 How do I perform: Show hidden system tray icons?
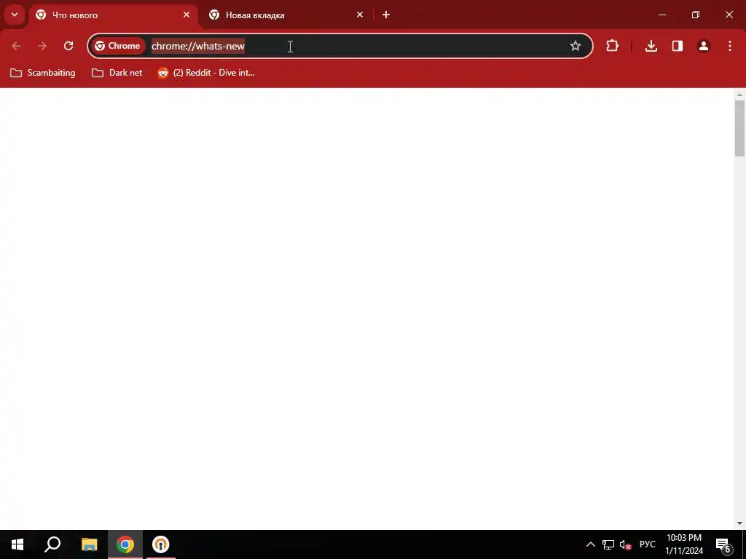[x=590, y=544]
